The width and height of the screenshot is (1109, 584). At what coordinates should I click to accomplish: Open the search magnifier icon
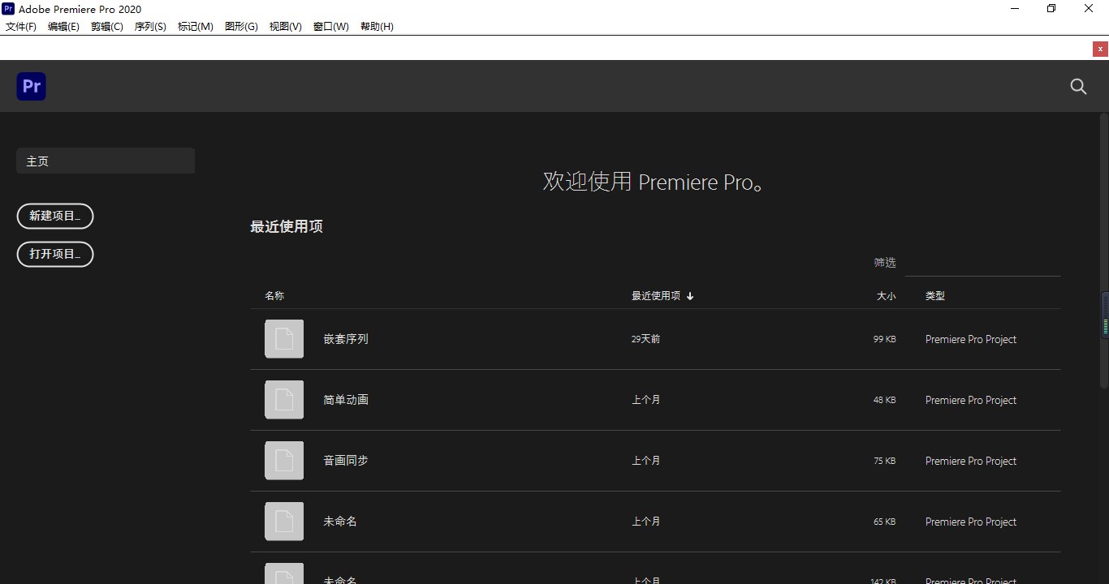point(1078,86)
